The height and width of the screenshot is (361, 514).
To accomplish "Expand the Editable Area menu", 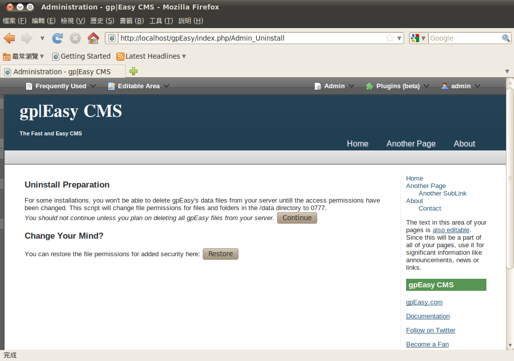I will click(139, 86).
